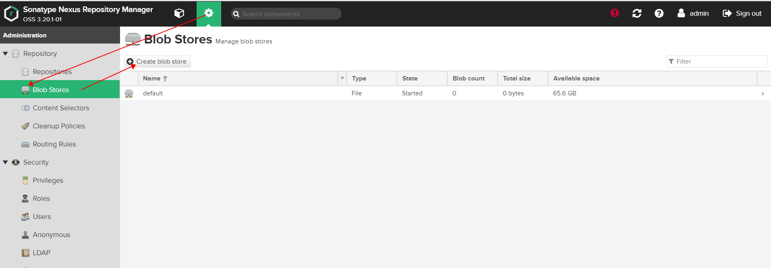The width and height of the screenshot is (771, 268).
Task: Click the Repository folder icon
Action: (x=16, y=54)
